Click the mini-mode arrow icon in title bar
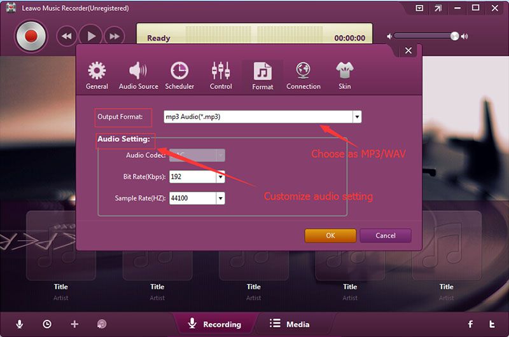509x337 pixels. 438,8
